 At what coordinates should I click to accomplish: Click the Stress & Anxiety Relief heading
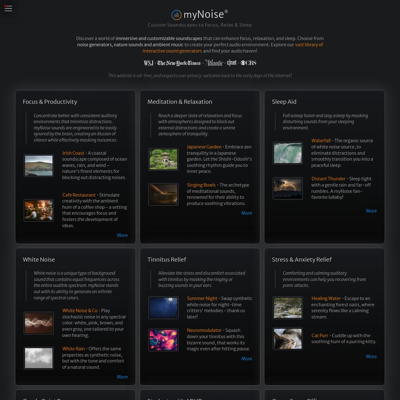tap(302, 260)
